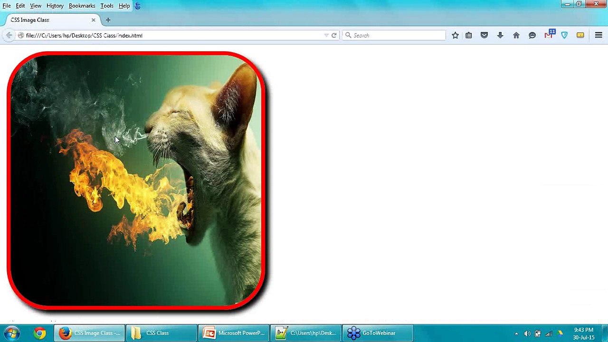Launch Google Chrome from the taskbar
Image resolution: width=608 pixels, height=342 pixels.
(x=40, y=333)
